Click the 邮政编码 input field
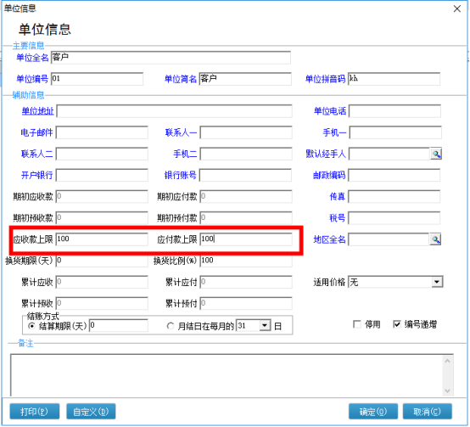 tap(394, 176)
